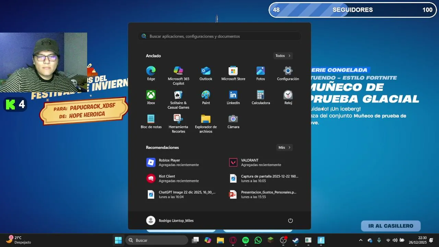Click the microphone tray icon

click(x=379, y=240)
